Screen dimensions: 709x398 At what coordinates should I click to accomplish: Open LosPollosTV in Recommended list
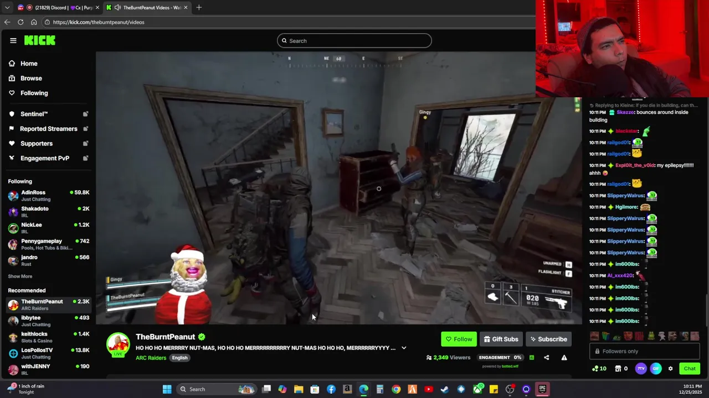(49, 353)
